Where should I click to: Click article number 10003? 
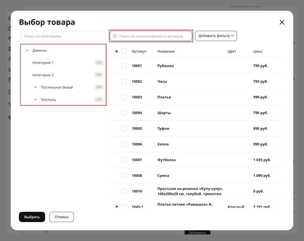(x=137, y=97)
